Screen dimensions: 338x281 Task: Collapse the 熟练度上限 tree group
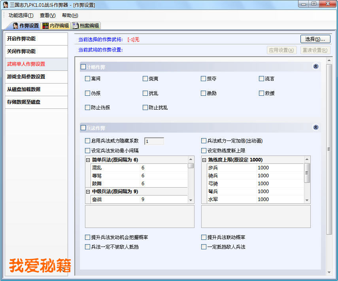tap(204, 160)
